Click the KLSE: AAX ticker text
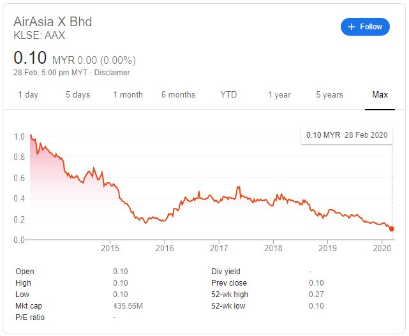The height and width of the screenshot is (336, 409). coord(39,36)
